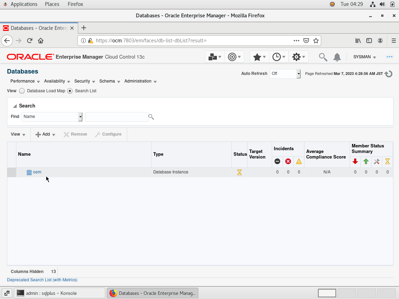Image resolution: width=399 pixels, height=299 pixels.
Task: Open the Firefox Library icon
Action: (358, 41)
